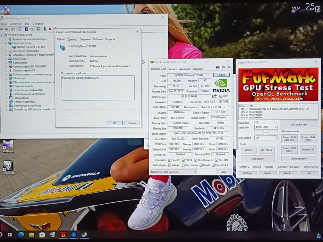Open the Online scores link

[311, 167]
